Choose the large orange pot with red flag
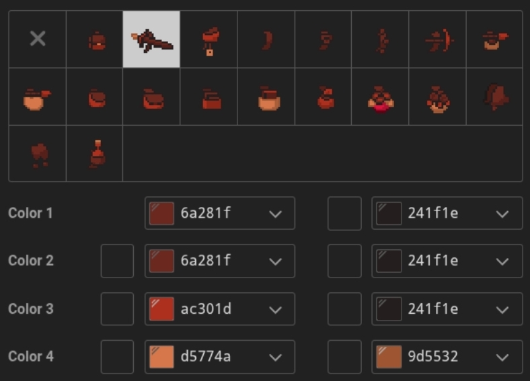This screenshot has width=530, height=381. pos(38,97)
